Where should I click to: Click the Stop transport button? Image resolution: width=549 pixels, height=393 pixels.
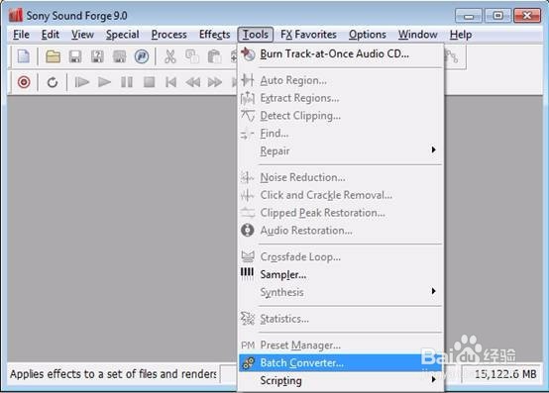click(x=150, y=82)
